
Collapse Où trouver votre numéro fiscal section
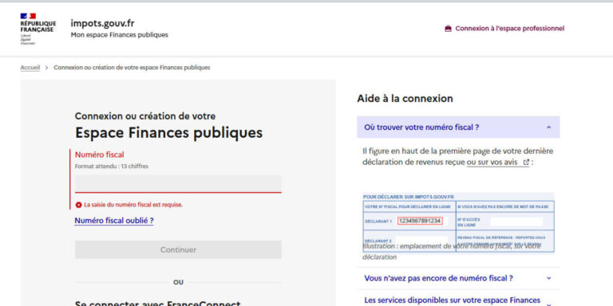pyautogui.click(x=458, y=127)
